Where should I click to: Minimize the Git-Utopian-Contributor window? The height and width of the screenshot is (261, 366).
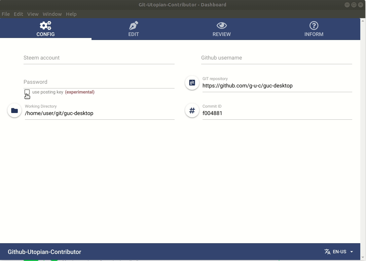click(x=347, y=5)
